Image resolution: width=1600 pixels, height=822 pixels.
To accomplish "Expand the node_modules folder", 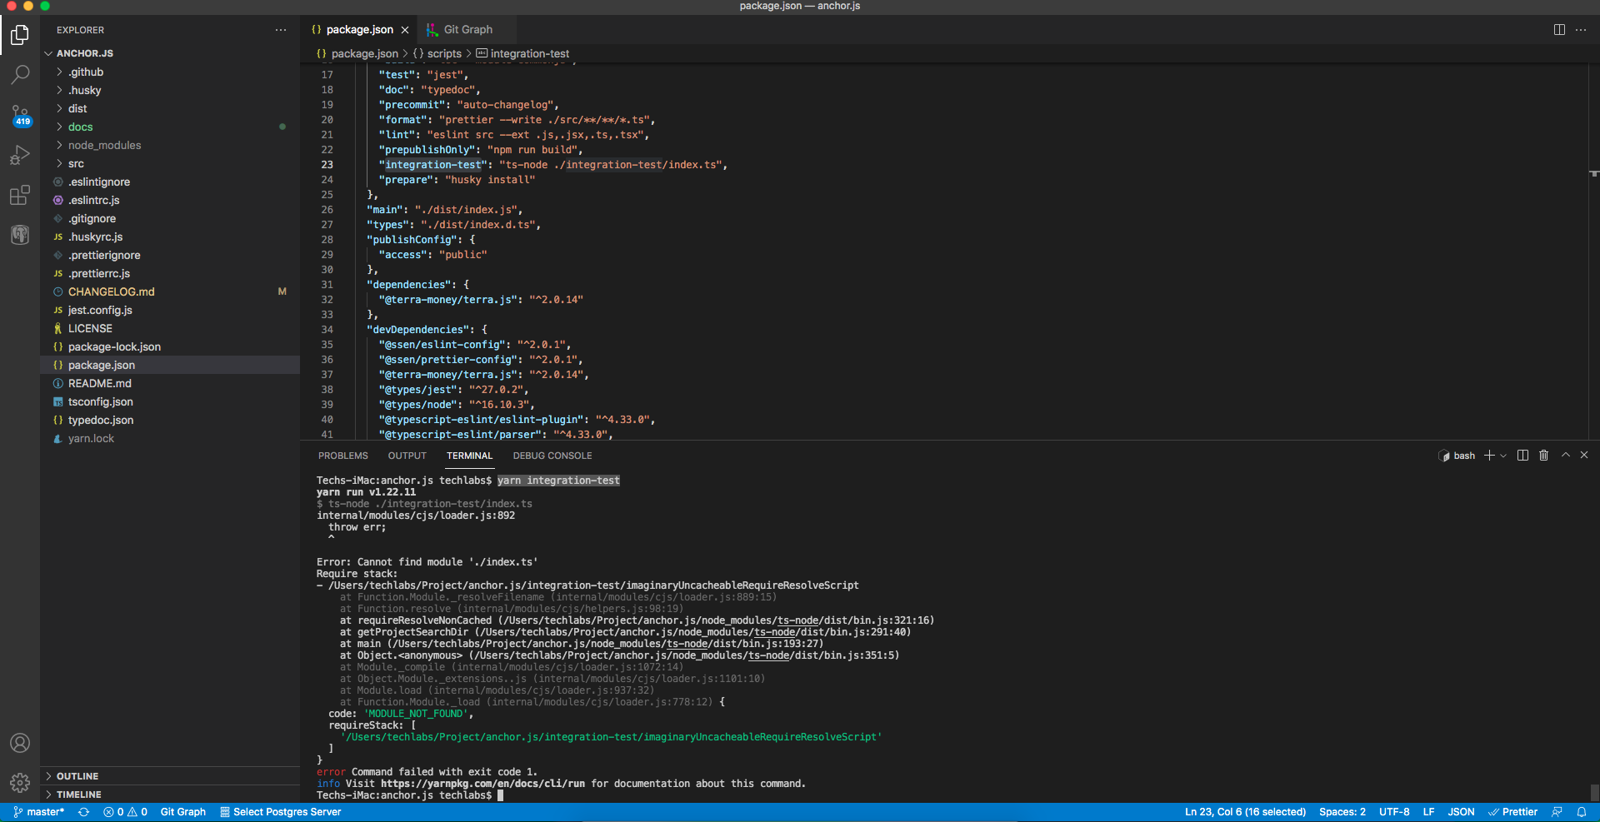I will 170,146.
